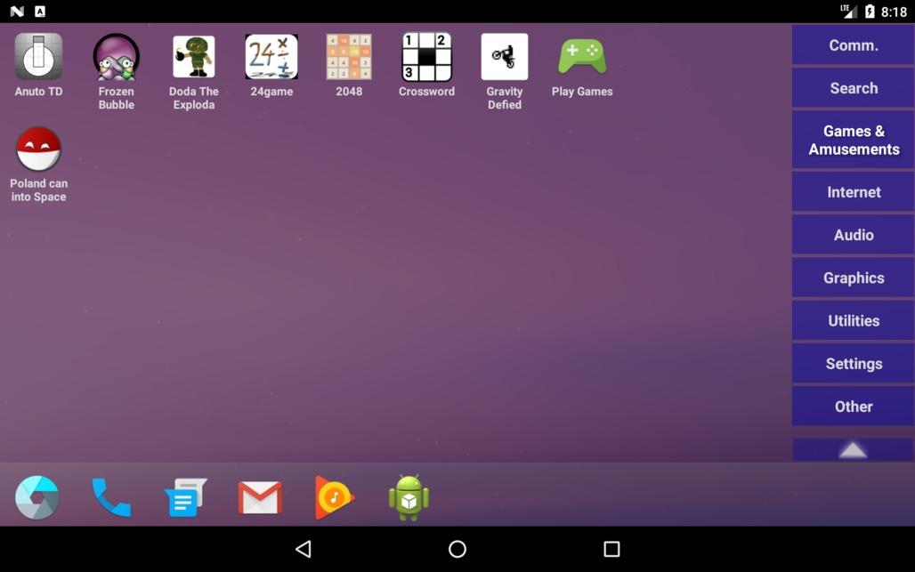The height and width of the screenshot is (572, 915).
Task: Select the Graphics category
Action: click(x=853, y=278)
